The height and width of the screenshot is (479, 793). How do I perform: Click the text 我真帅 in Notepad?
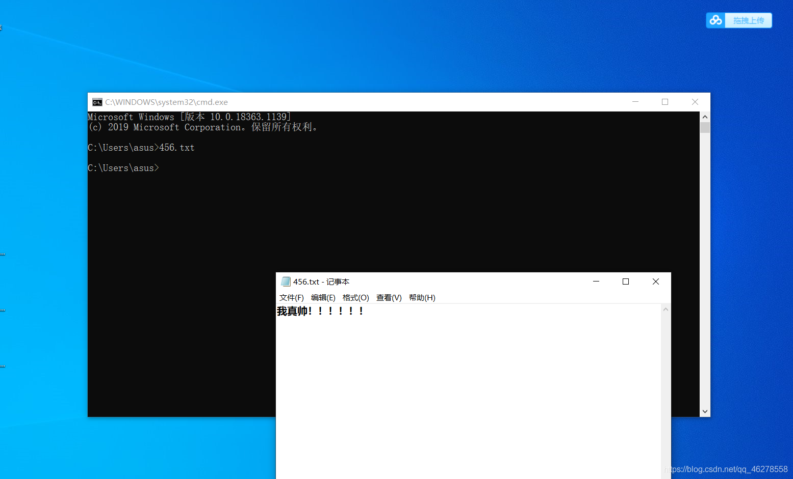coord(292,311)
